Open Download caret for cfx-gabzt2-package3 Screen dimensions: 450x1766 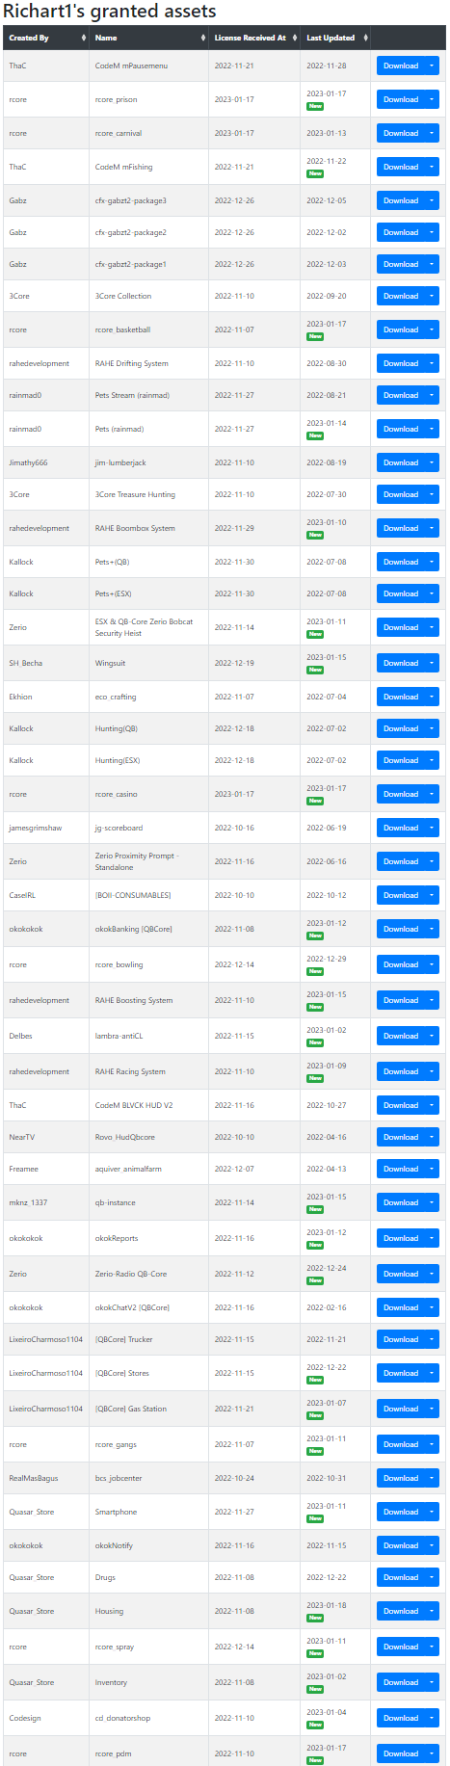point(432,200)
